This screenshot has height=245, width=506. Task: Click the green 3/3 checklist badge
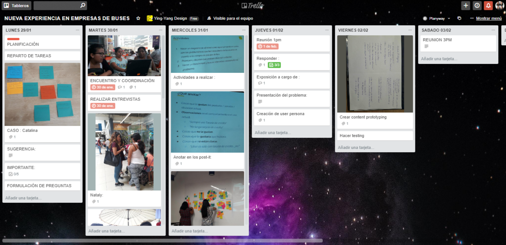pyautogui.click(x=274, y=65)
